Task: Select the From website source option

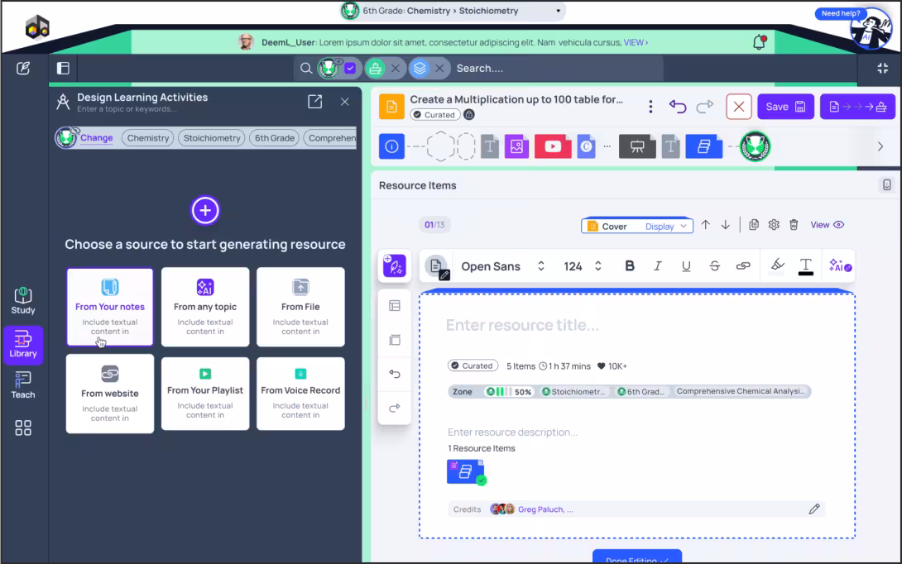Action: (110, 394)
